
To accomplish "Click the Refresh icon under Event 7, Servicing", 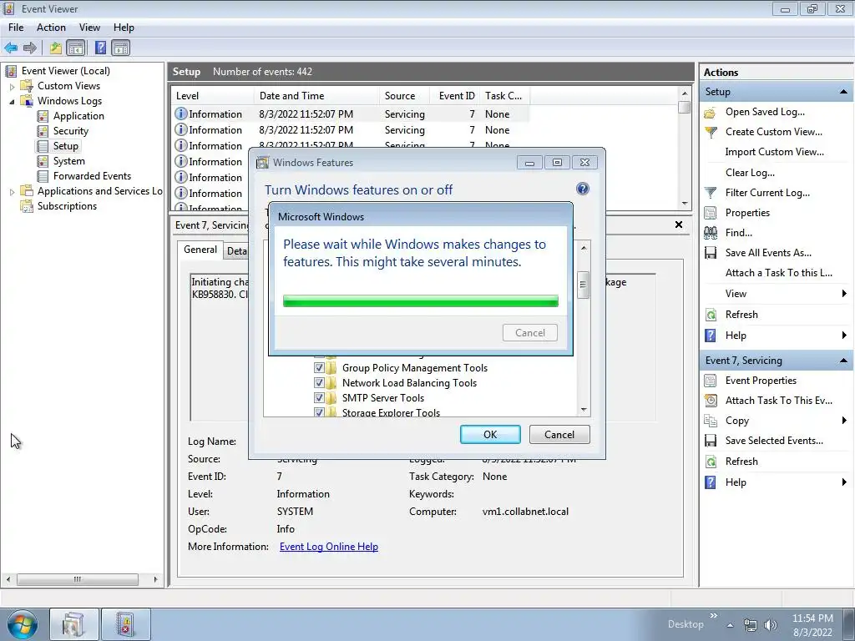I will [x=710, y=462].
